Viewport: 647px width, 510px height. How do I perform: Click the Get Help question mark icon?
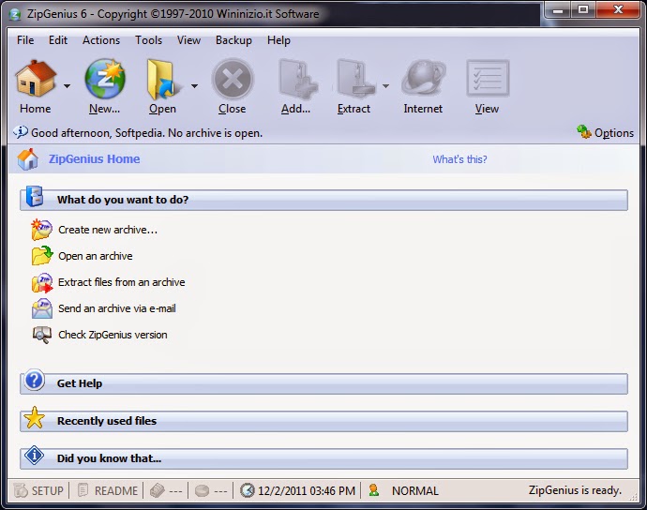pyautogui.click(x=34, y=380)
